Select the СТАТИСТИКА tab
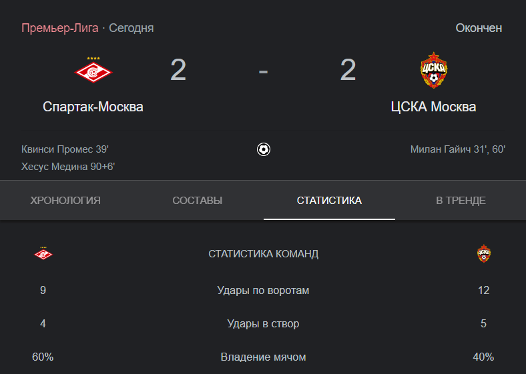This screenshot has width=526, height=374. tap(329, 201)
